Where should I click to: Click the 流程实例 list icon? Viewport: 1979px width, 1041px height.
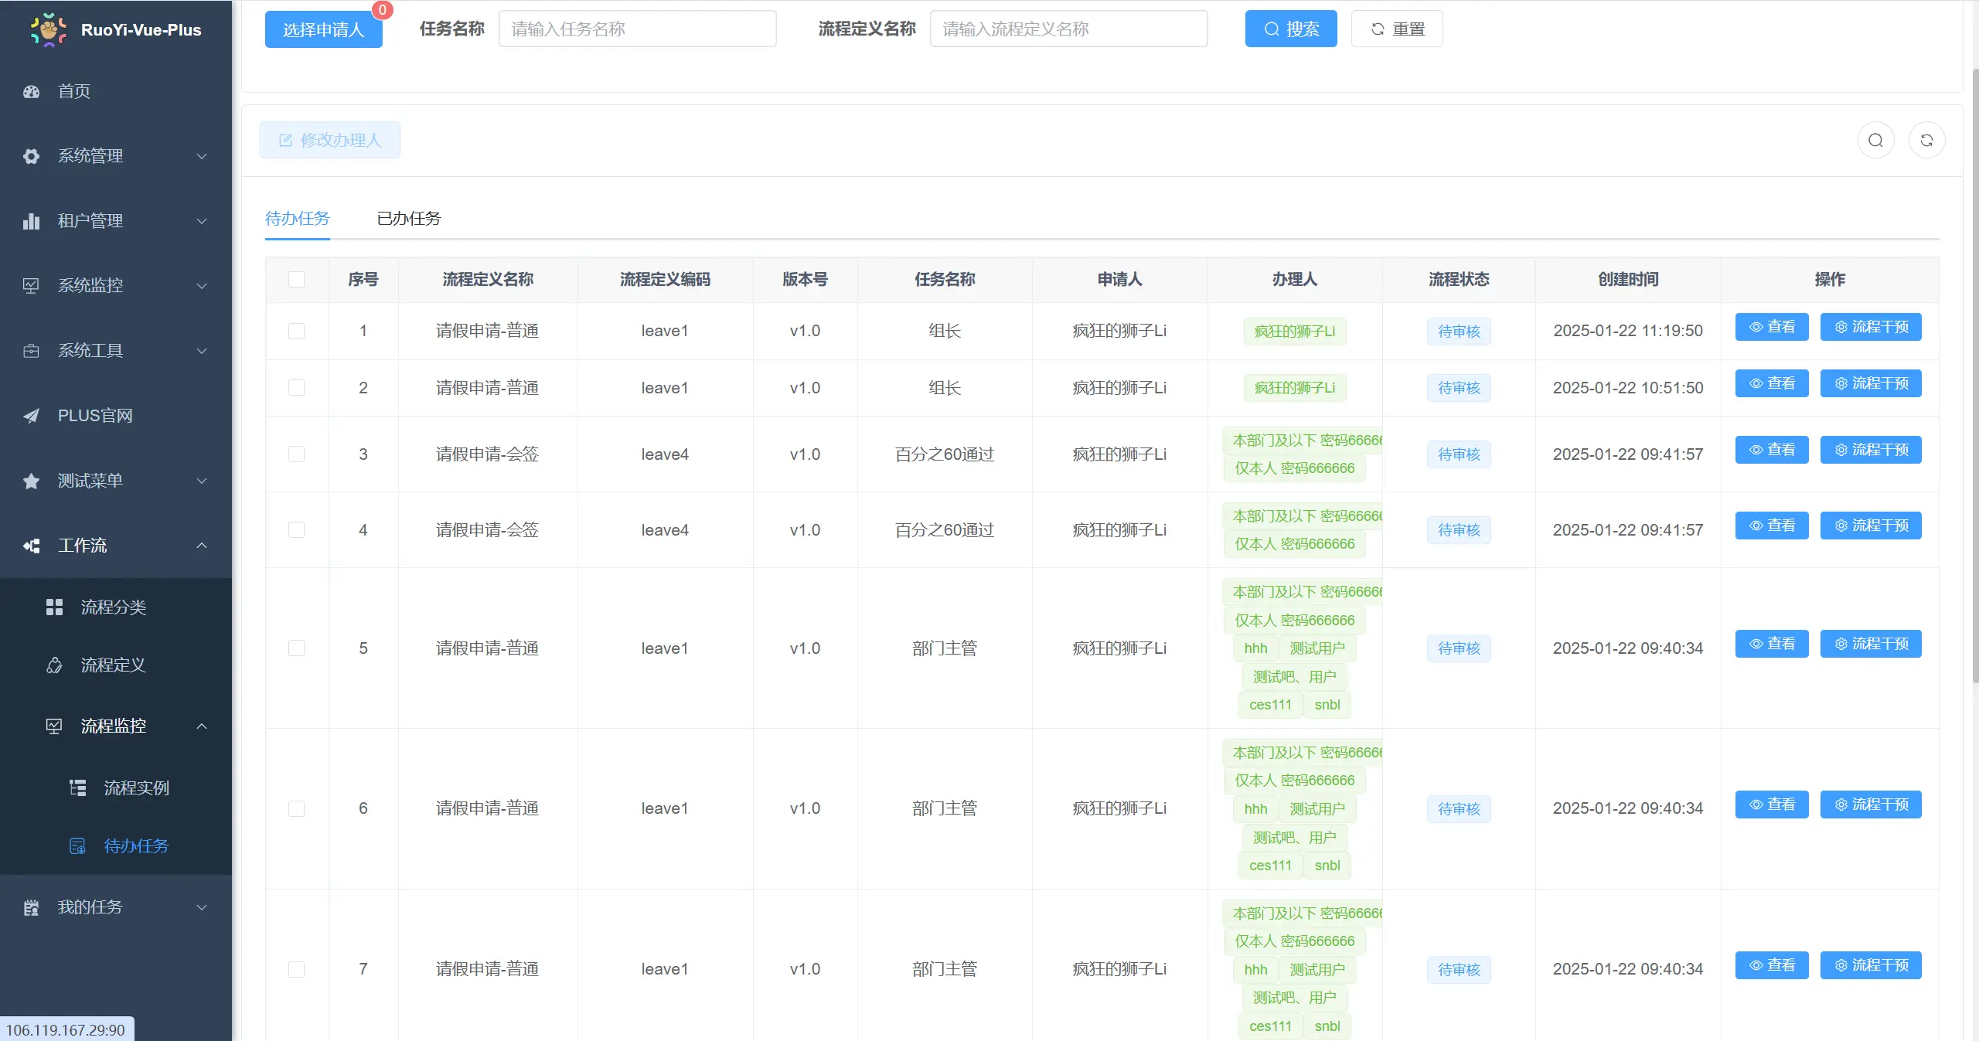click(78, 788)
